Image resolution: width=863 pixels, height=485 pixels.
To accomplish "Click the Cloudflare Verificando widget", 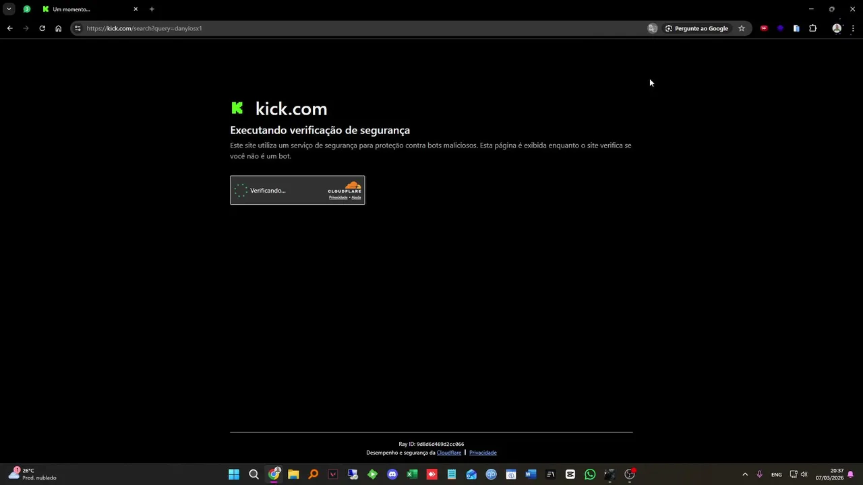I will pyautogui.click(x=297, y=190).
